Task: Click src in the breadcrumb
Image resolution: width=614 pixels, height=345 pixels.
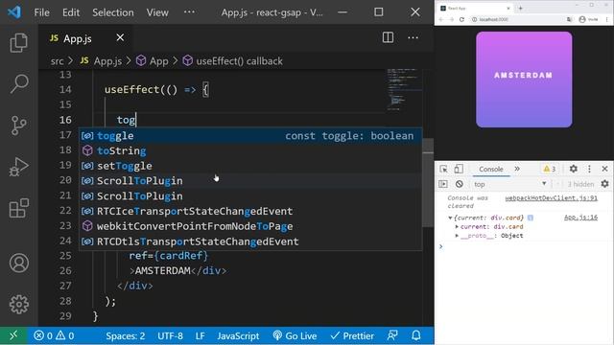Action: tap(58, 61)
